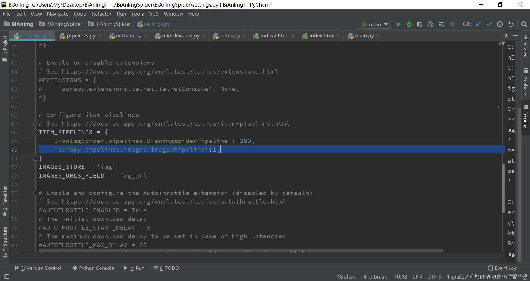Open the Edit menu
The width and height of the screenshot is (530, 281).
click(x=21, y=14)
